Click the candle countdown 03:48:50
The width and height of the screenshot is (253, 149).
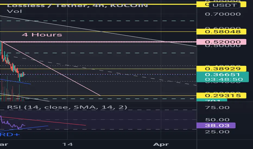click(x=224, y=79)
